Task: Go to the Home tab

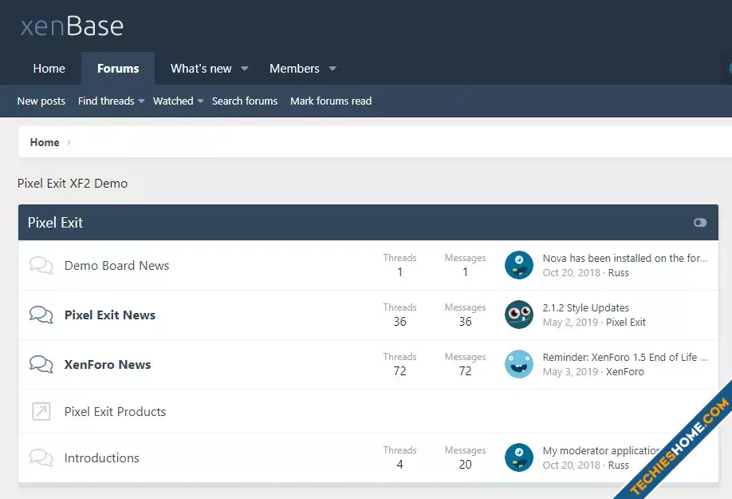Action: [49, 69]
